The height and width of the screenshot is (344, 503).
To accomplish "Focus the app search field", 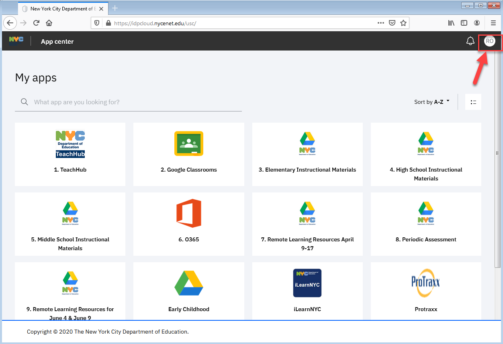I will tap(128, 102).
